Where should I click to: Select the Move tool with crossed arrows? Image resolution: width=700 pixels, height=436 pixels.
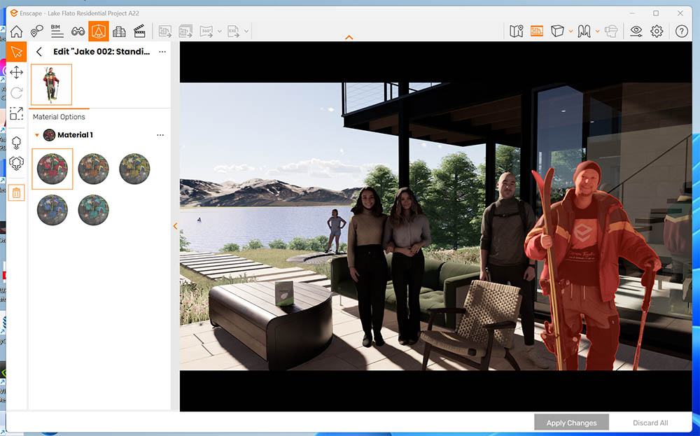(x=16, y=72)
